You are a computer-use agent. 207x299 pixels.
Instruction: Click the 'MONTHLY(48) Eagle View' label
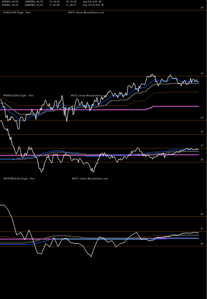coord(19,179)
